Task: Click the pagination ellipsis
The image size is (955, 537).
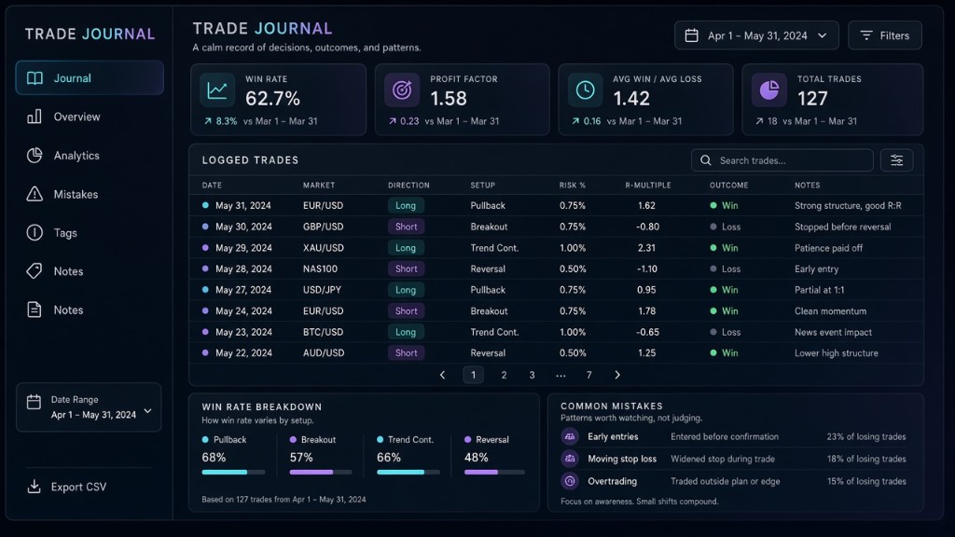Action: (x=561, y=376)
